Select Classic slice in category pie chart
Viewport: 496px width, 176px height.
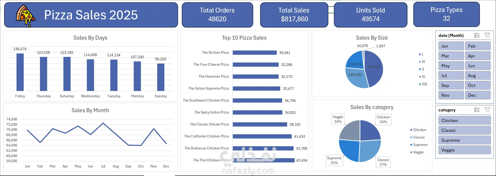[x=370, y=150]
